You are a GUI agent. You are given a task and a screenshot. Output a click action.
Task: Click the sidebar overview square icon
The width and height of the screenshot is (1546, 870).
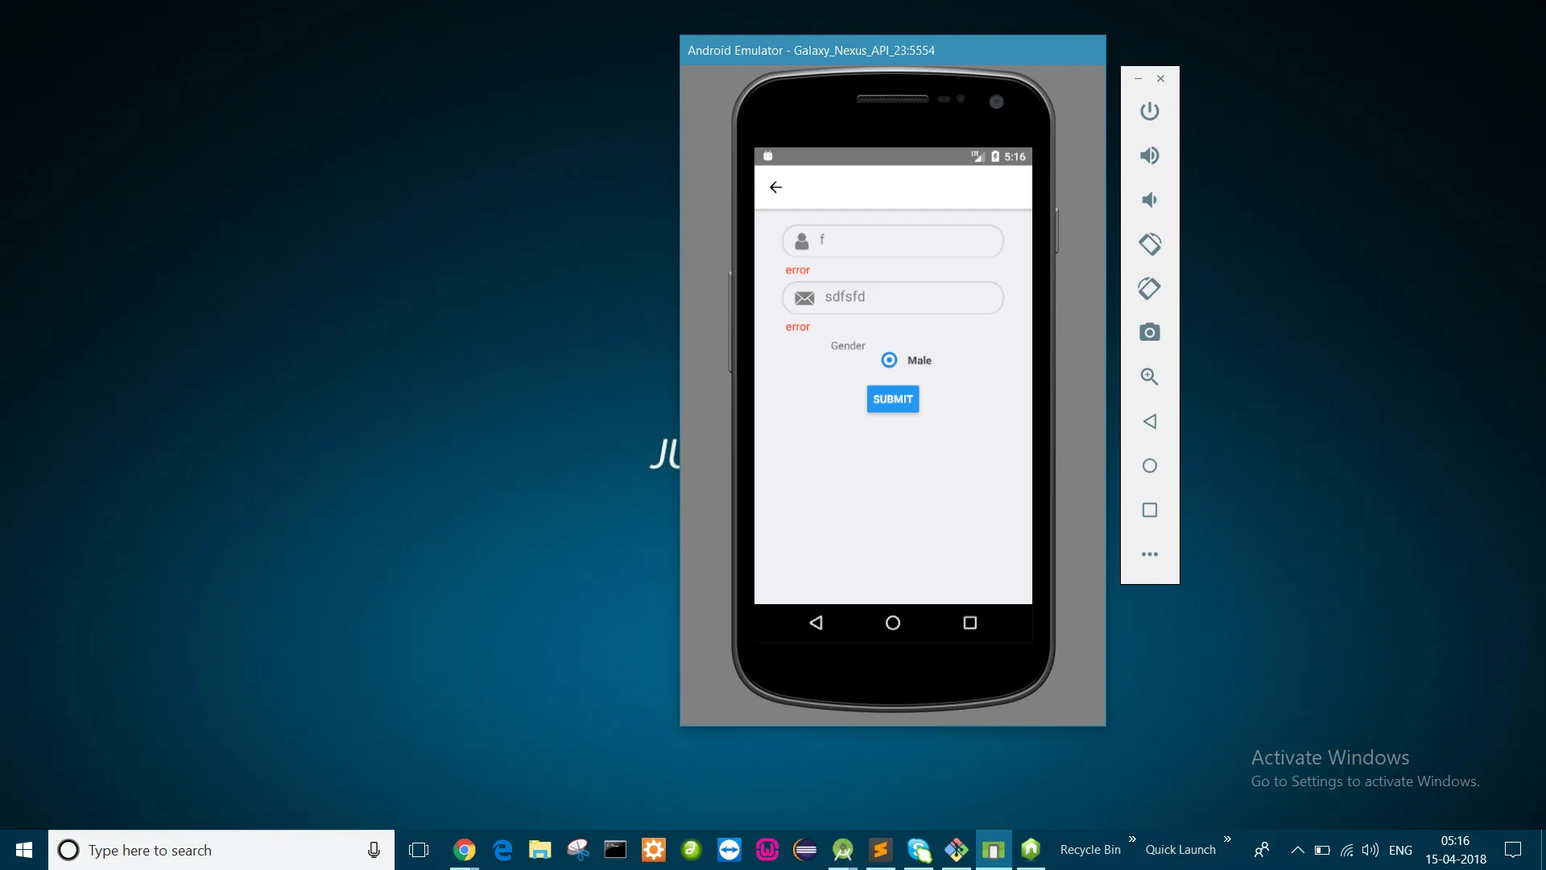(1149, 510)
